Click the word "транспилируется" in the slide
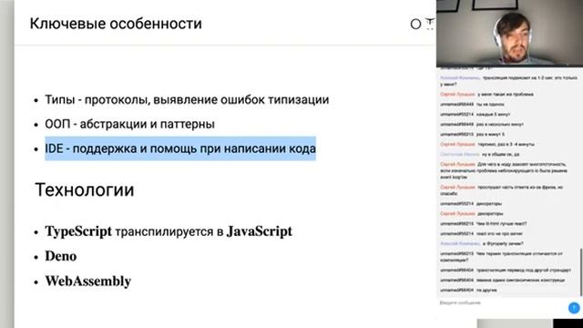This screenshot has width=583, height=328. (x=164, y=232)
